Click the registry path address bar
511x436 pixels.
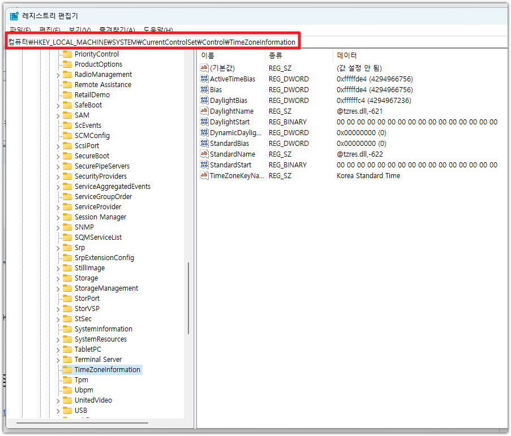click(152, 42)
